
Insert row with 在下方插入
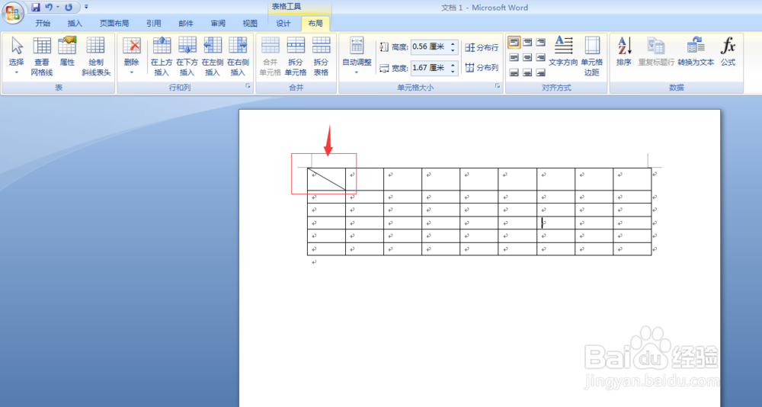coord(187,56)
